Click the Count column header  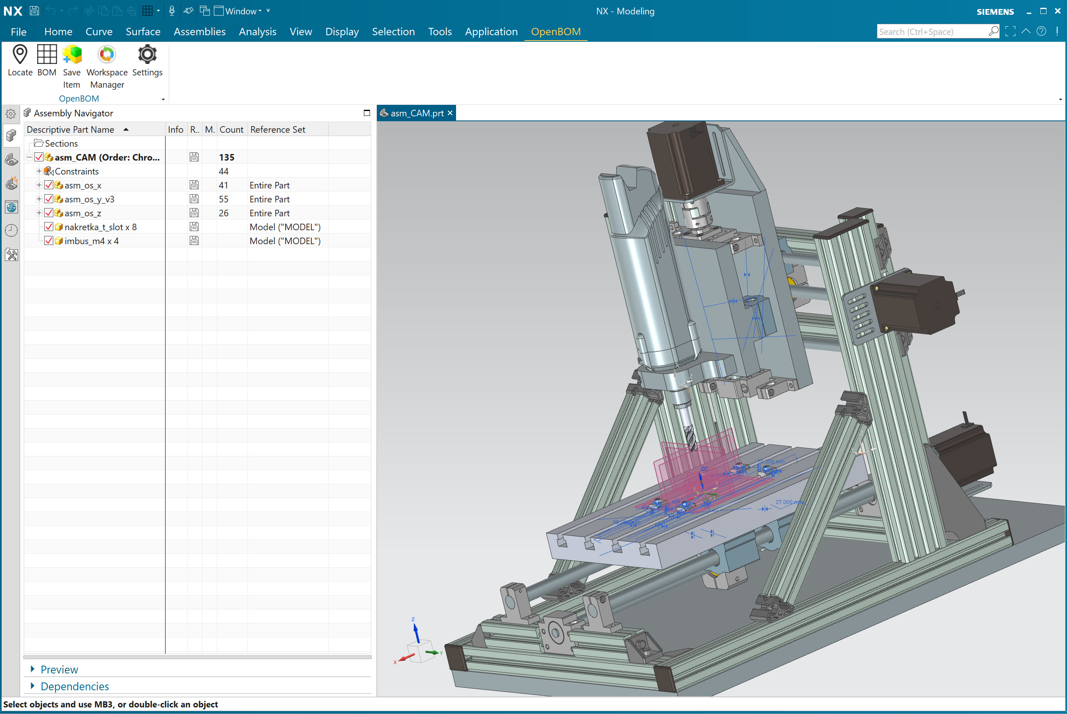232,129
